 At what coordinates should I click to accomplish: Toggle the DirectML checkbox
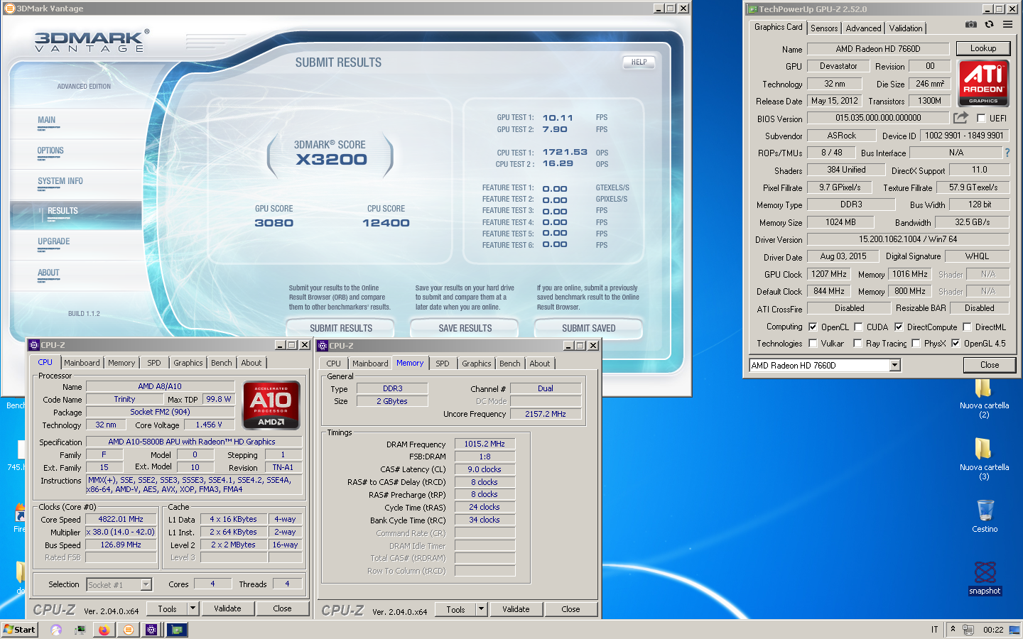click(967, 327)
